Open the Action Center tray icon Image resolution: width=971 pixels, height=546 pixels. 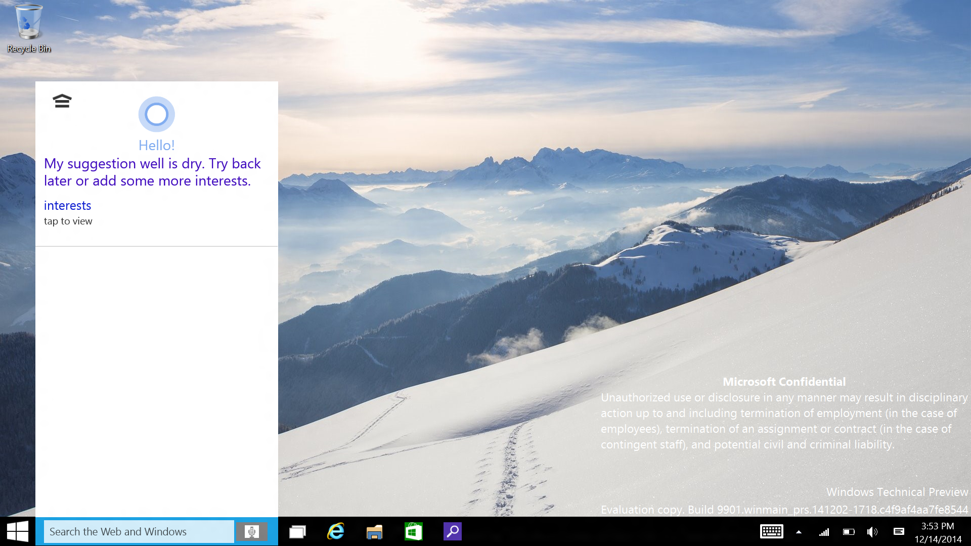(899, 531)
